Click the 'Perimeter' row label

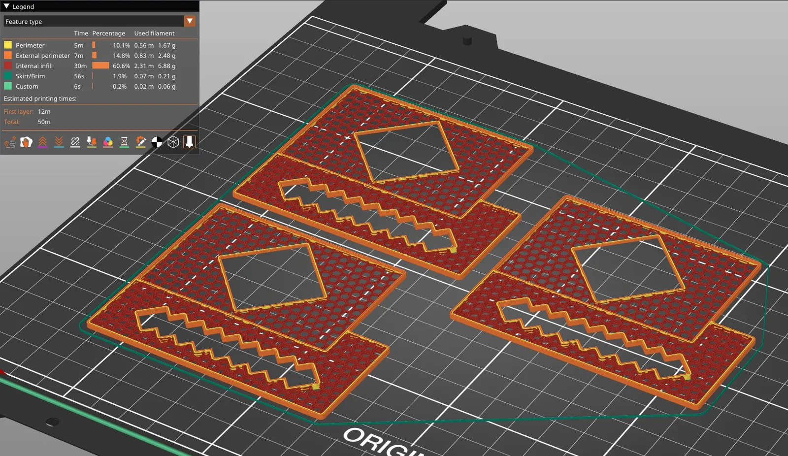click(30, 45)
